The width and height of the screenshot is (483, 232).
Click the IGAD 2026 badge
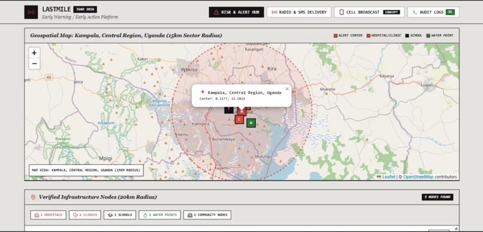85,9
